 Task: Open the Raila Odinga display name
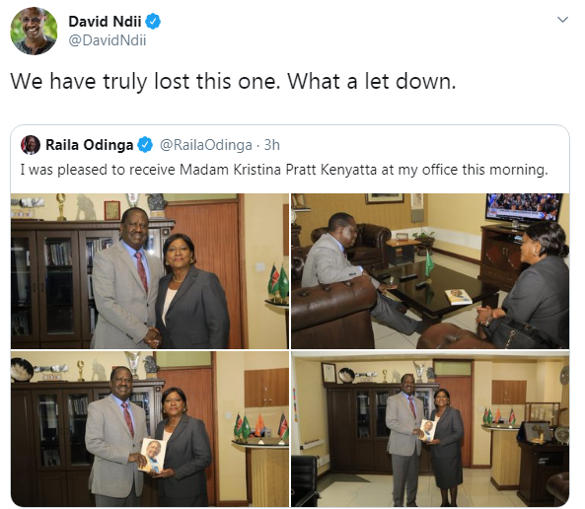[x=89, y=145]
